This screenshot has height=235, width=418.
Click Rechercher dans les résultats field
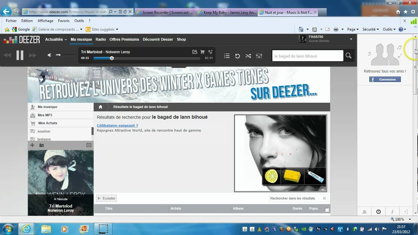point(296,198)
